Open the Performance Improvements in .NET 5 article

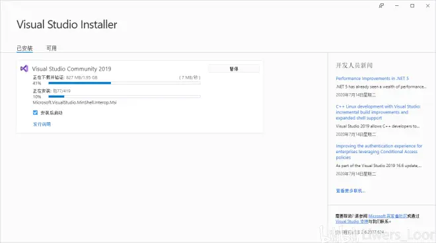372,79
